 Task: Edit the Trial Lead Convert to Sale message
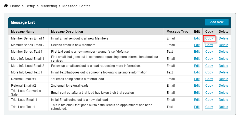point(197,93)
